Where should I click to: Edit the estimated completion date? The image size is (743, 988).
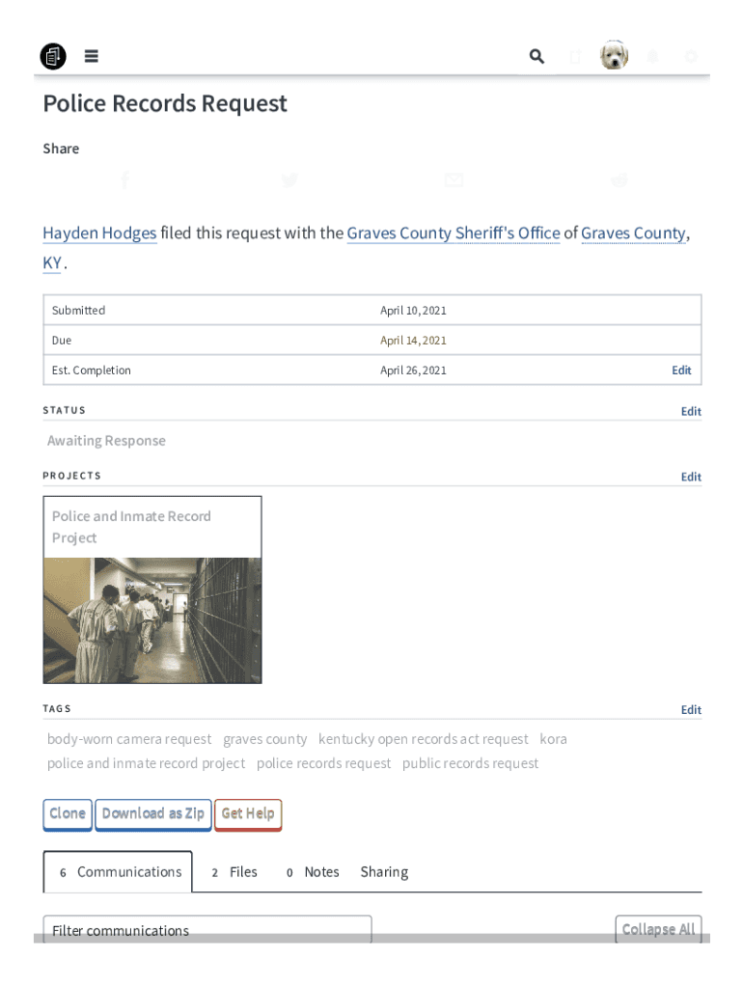(681, 370)
